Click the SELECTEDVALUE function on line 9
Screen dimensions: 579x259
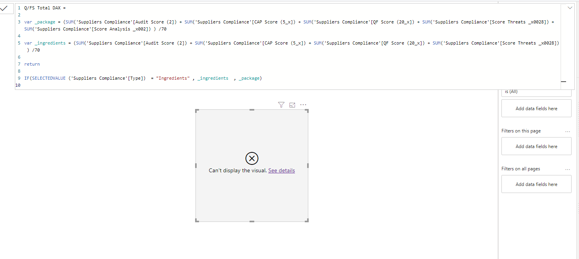point(49,78)
